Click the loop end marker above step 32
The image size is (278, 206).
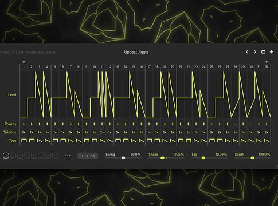[267, 62]
